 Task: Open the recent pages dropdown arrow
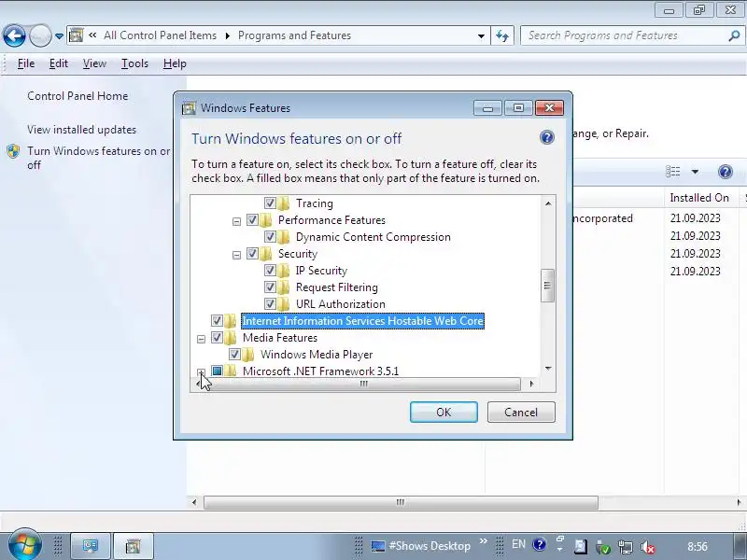point(59,36)
